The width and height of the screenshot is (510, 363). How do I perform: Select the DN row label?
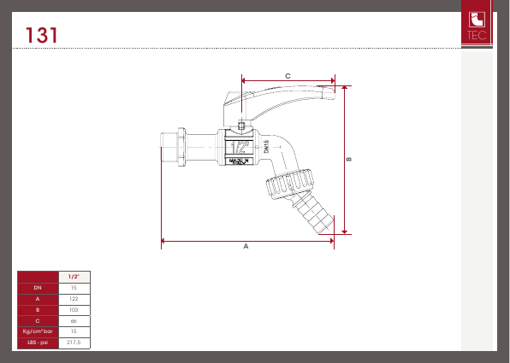tap(38, 288)
